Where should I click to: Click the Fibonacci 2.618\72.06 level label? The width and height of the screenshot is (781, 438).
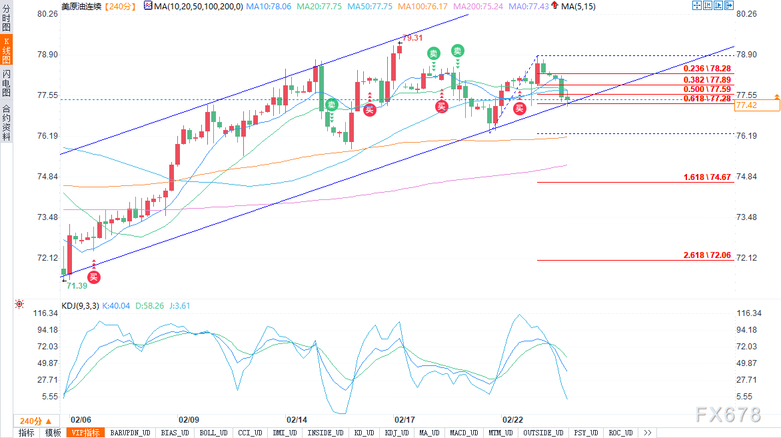pos(707,255)
